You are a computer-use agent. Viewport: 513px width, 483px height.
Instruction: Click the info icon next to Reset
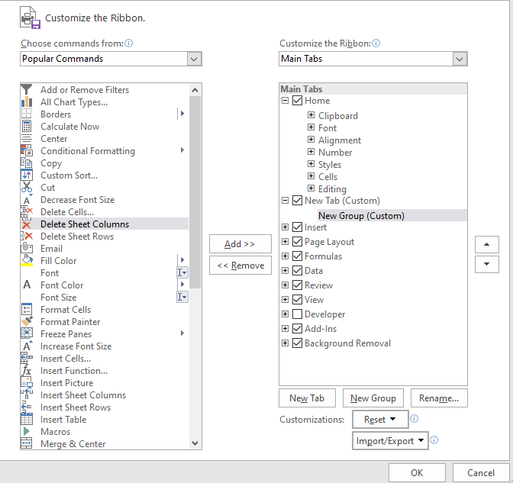pyautogui.click(x=415, y=419)
